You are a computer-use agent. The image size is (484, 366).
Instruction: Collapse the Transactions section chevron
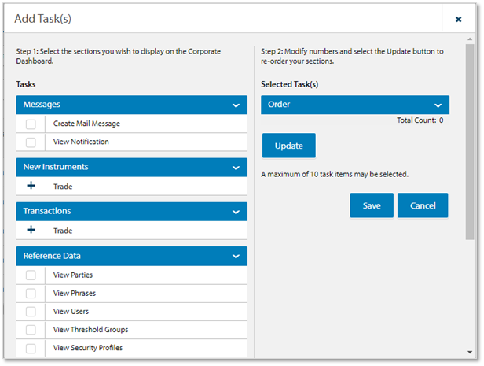(x=235, y=212)
